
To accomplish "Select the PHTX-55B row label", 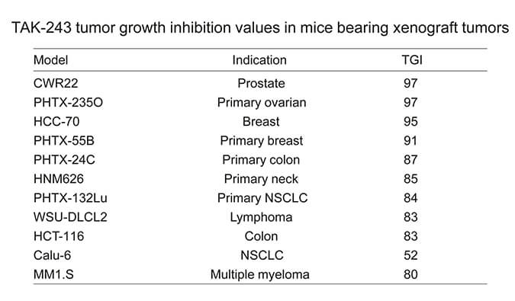I will pos(64,141).
